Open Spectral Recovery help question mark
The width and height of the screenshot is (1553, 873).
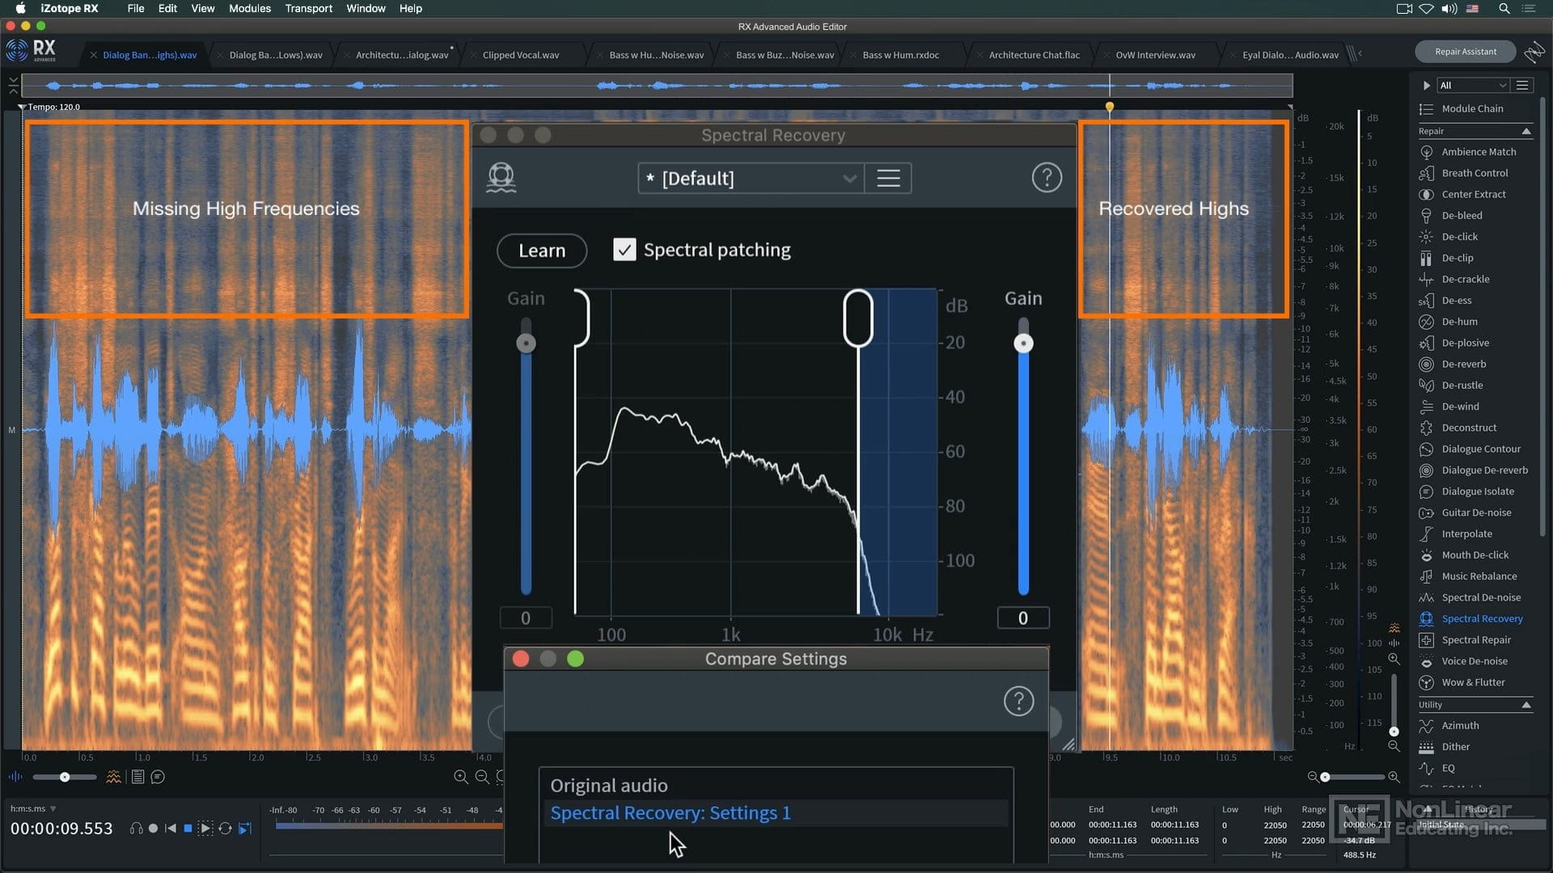tap(1047, 178)
